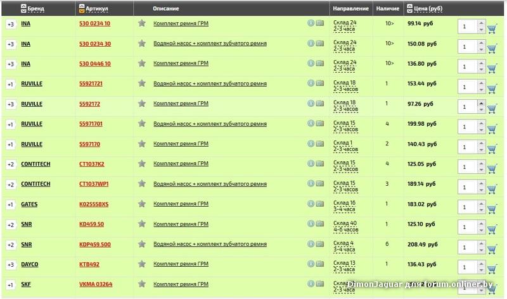Star the SNR KD459.50 item
This screenshot has height=299, width=507.
pos(141,224)
